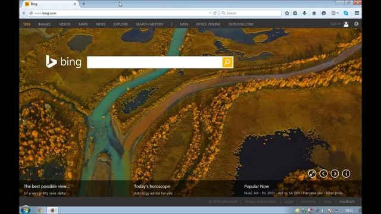Click the Bing search input box
The width and height of the screenshot is (381, 214).
(x=155, y=62)
